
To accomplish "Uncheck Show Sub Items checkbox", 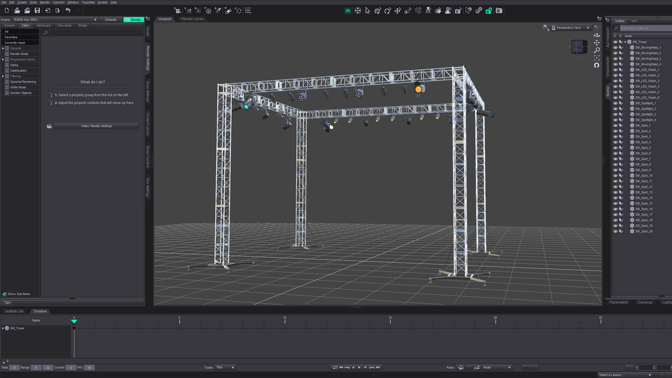I will pos(5,294).
